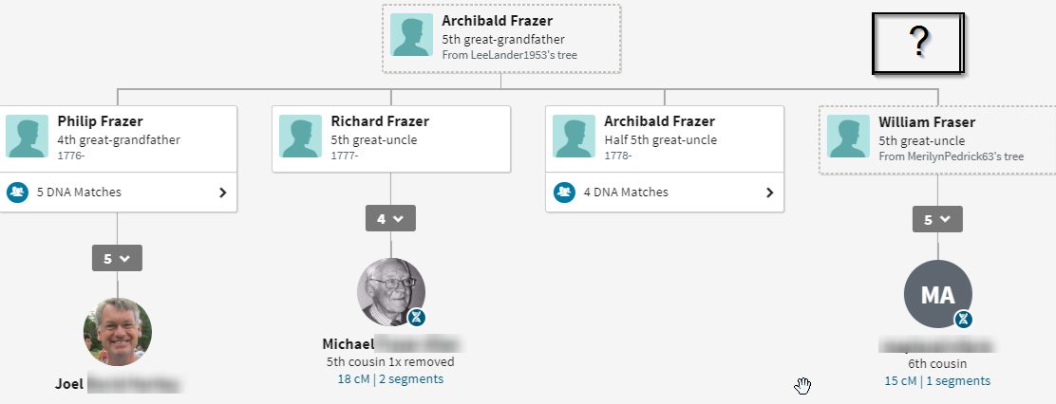The height and width of the screenshot is (404, 1056).
Task: Click Richard Frazer's profile silhouette icon
Action: coord(301,137)
